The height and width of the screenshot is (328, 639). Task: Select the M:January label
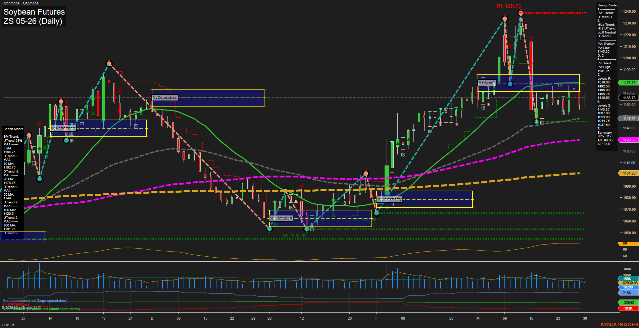[x=281, y=218]
